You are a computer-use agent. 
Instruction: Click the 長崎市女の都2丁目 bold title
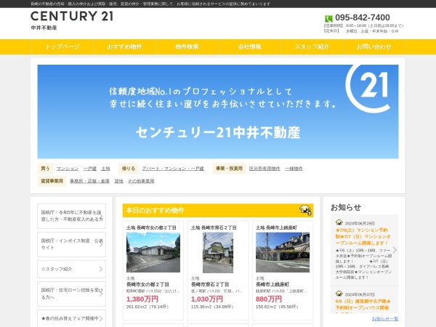point(148,284)
